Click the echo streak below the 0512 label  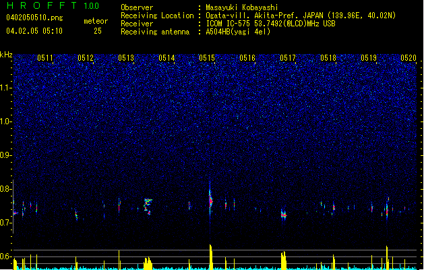click(x=76, y=215)
